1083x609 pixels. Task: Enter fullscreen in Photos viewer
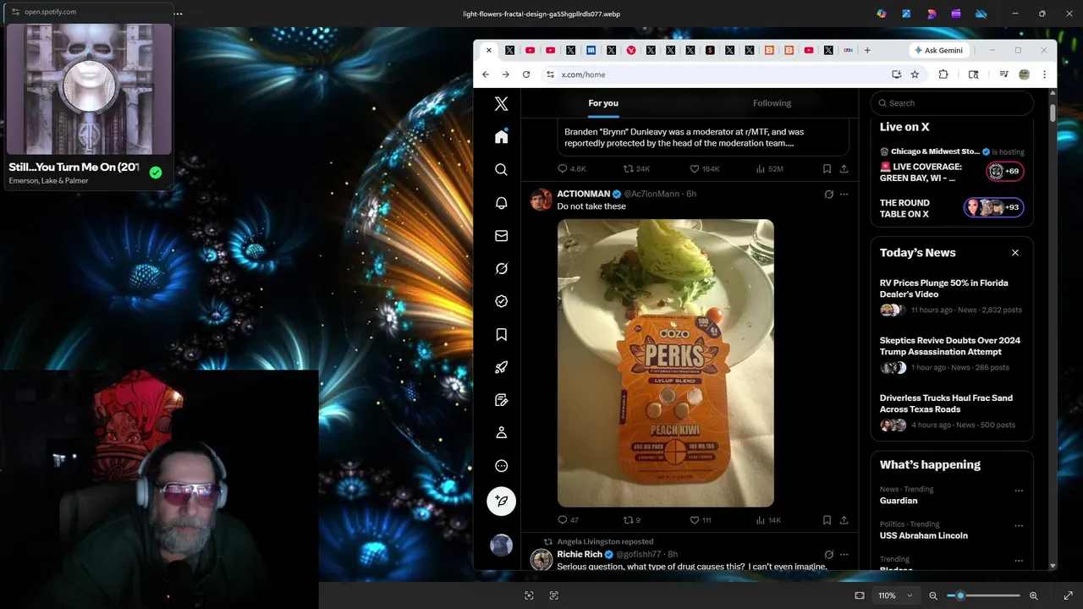click(1068, 595)
